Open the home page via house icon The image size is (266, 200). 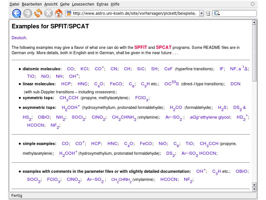click(59, 13)
